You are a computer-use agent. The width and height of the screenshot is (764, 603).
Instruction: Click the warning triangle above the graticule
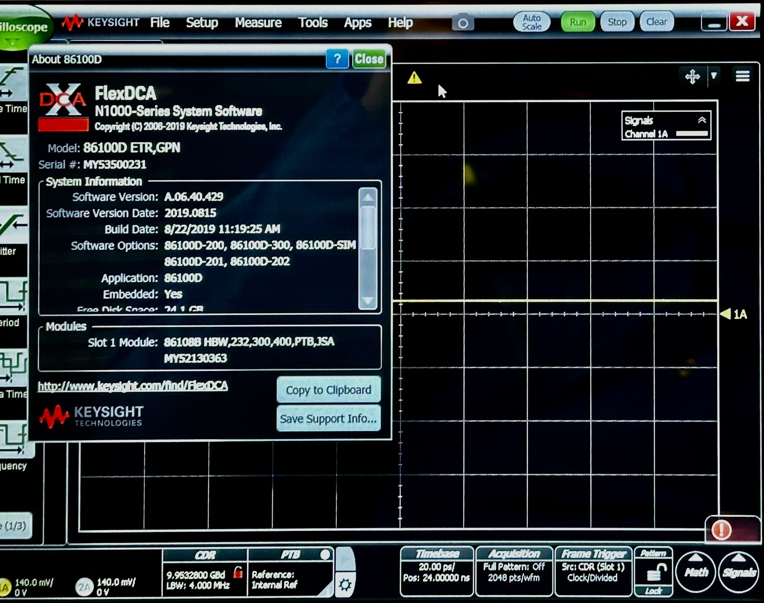point(414,78)
